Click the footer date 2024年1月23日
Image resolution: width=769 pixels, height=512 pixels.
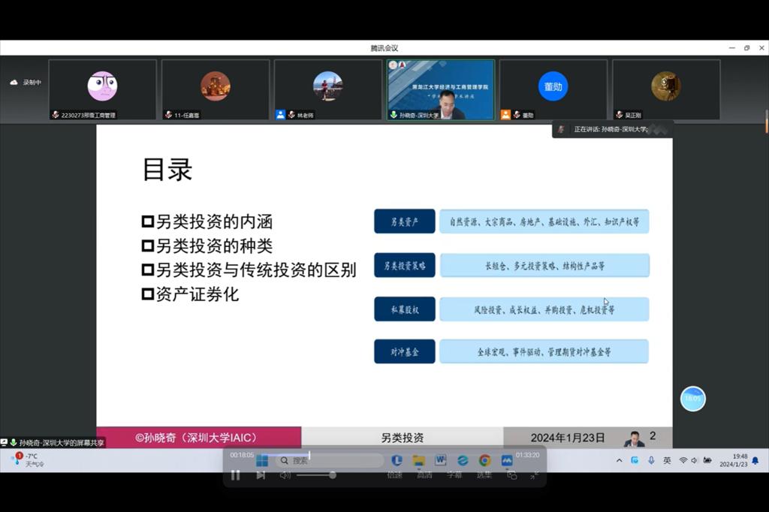click(x=568, y=438)
